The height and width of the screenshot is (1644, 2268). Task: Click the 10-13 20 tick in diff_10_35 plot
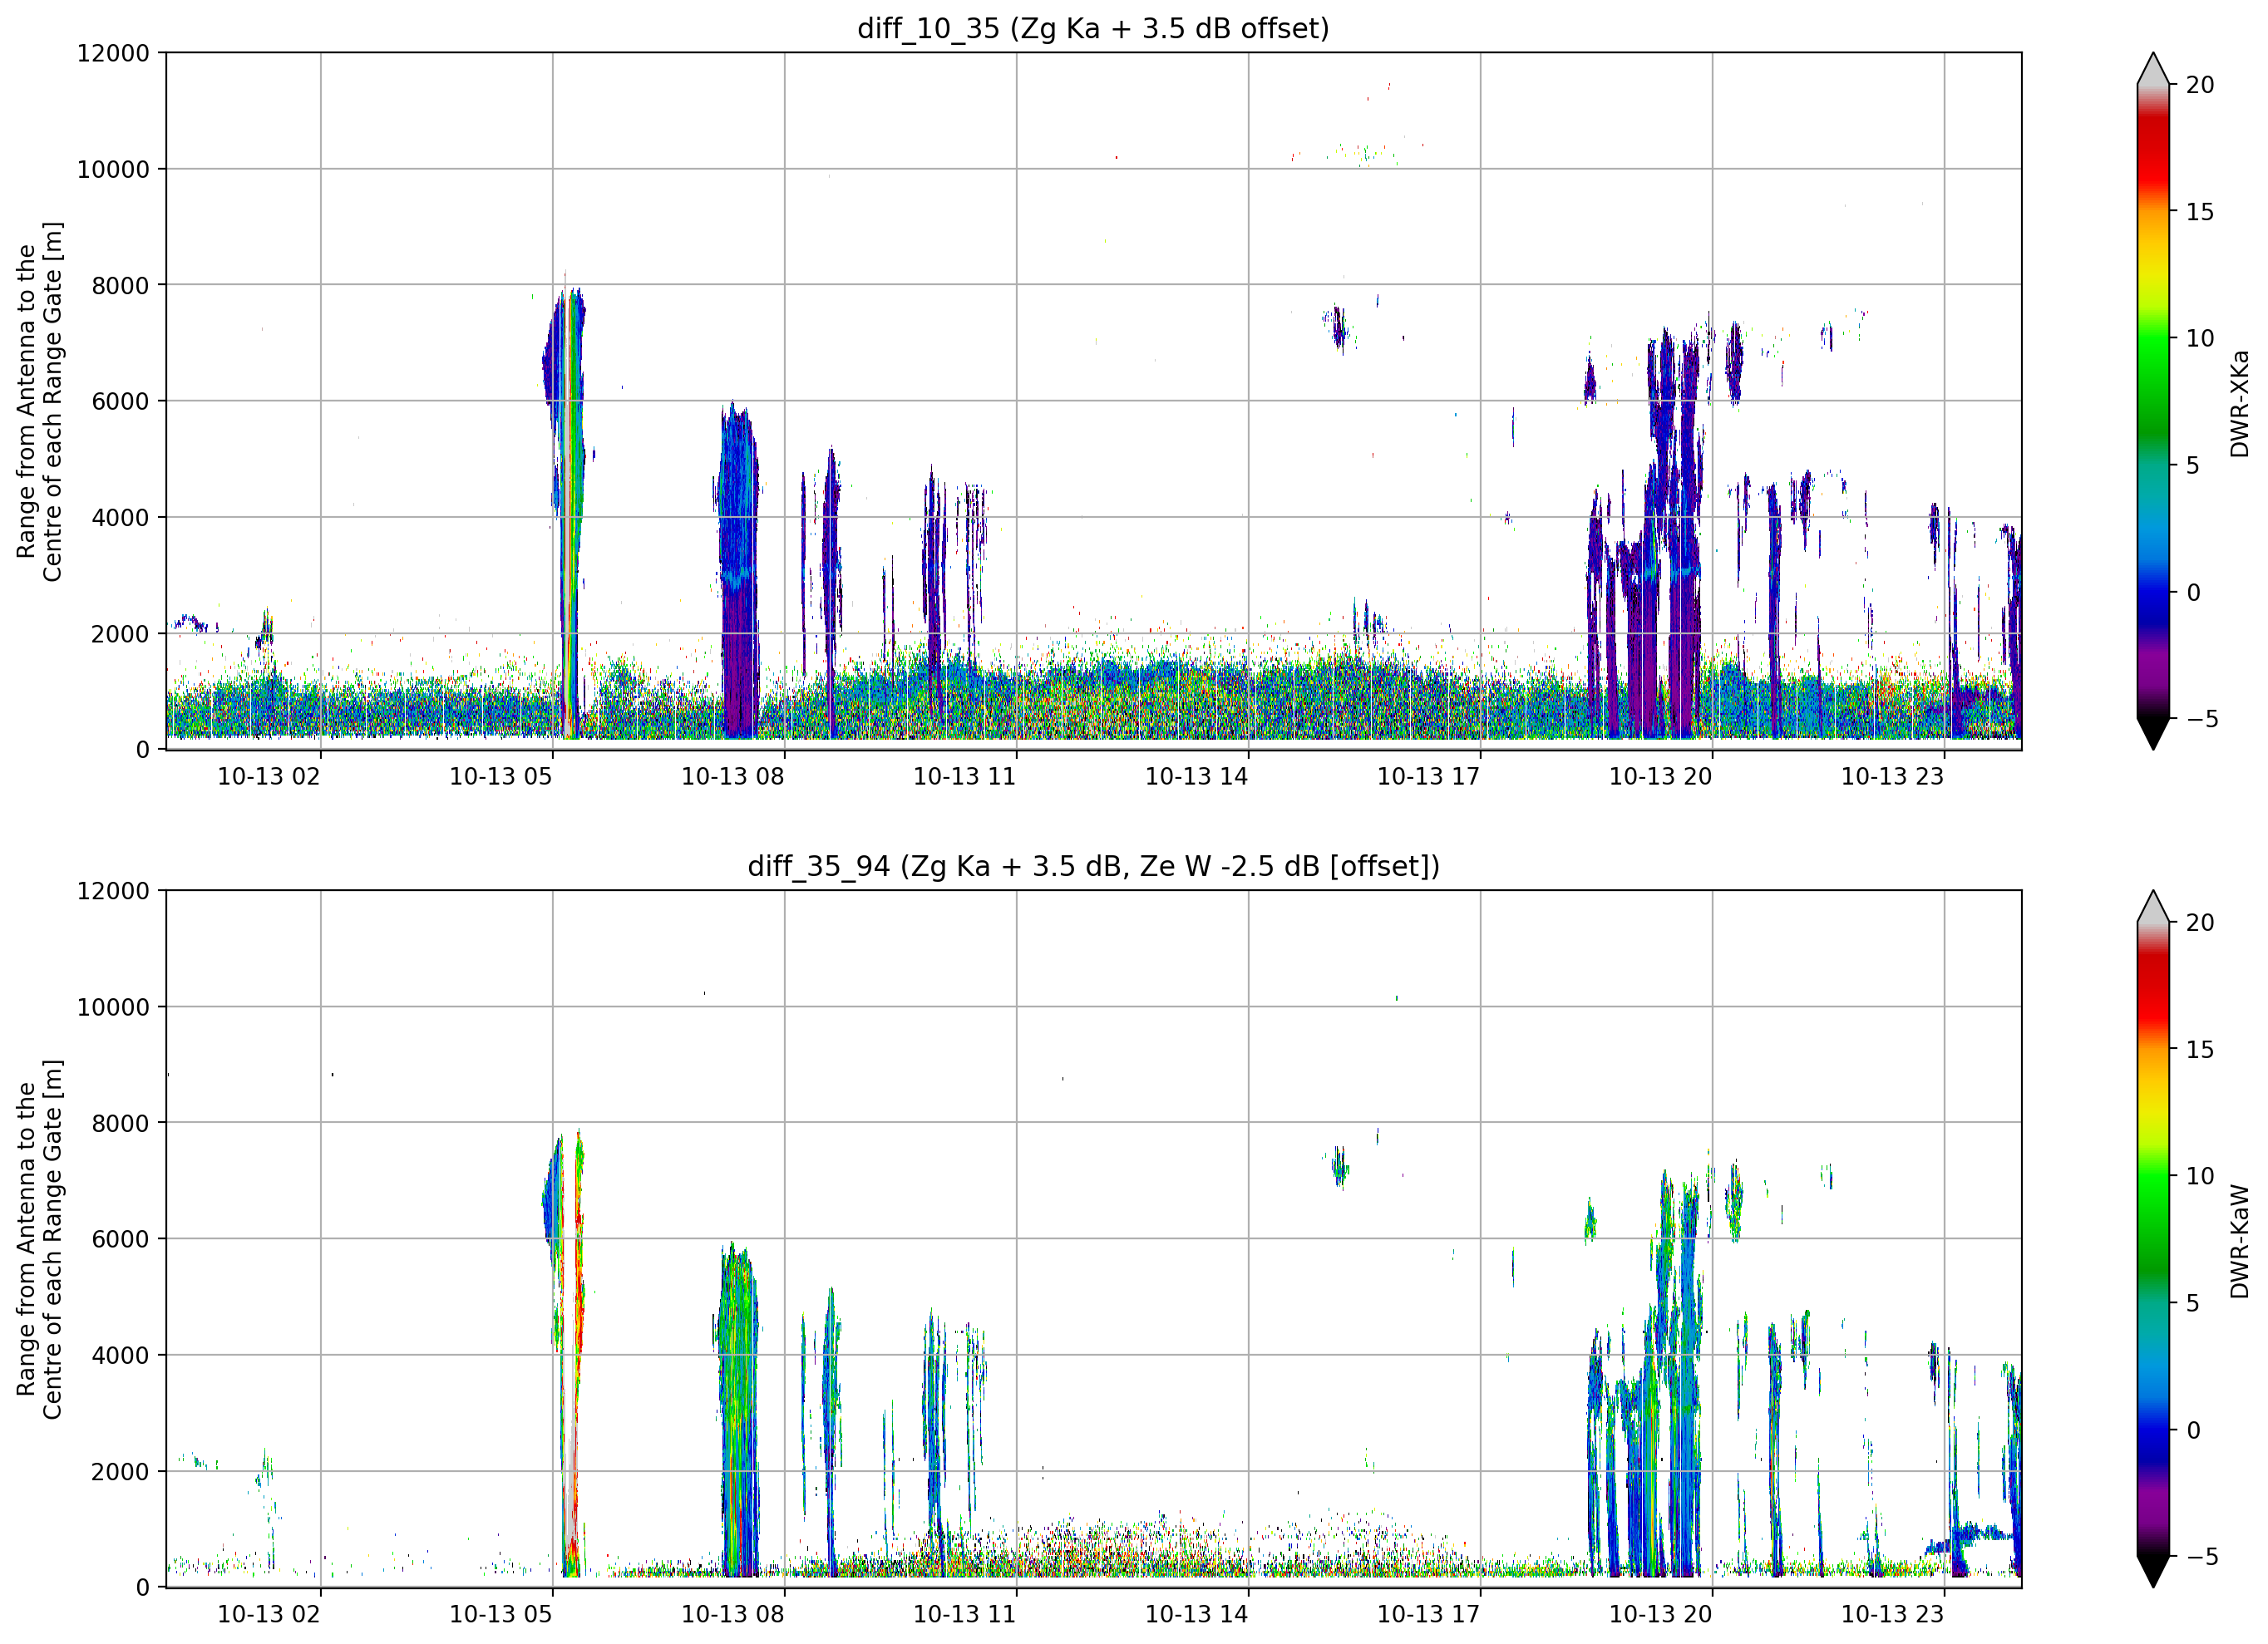pos(1661,777)
